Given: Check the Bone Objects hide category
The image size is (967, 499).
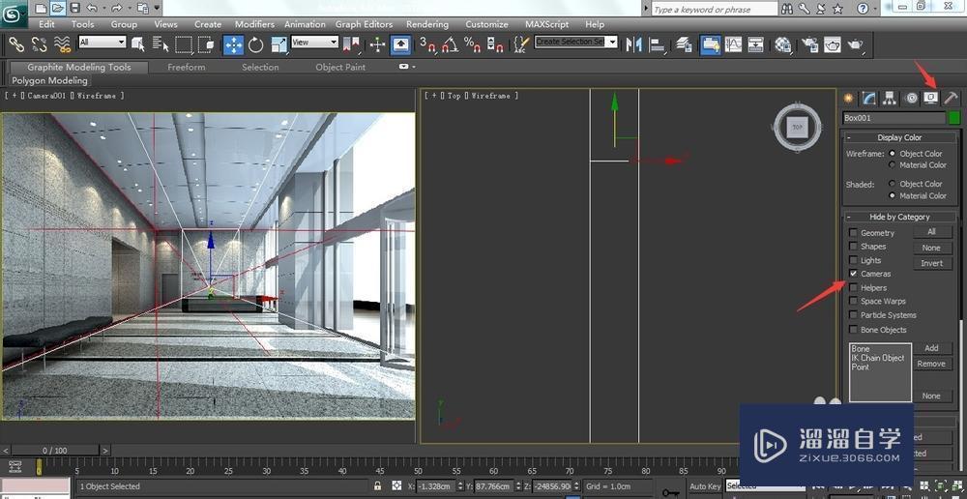Looking at the screenshot, I should coord(854,330).
